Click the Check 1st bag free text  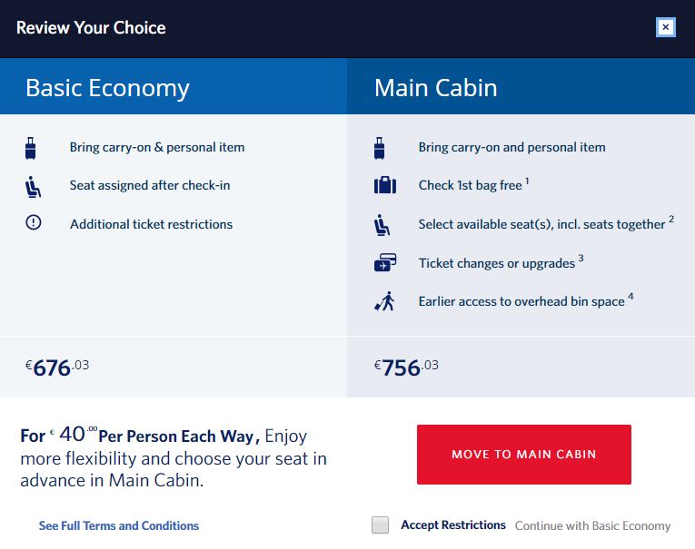[x=471, y=185]
